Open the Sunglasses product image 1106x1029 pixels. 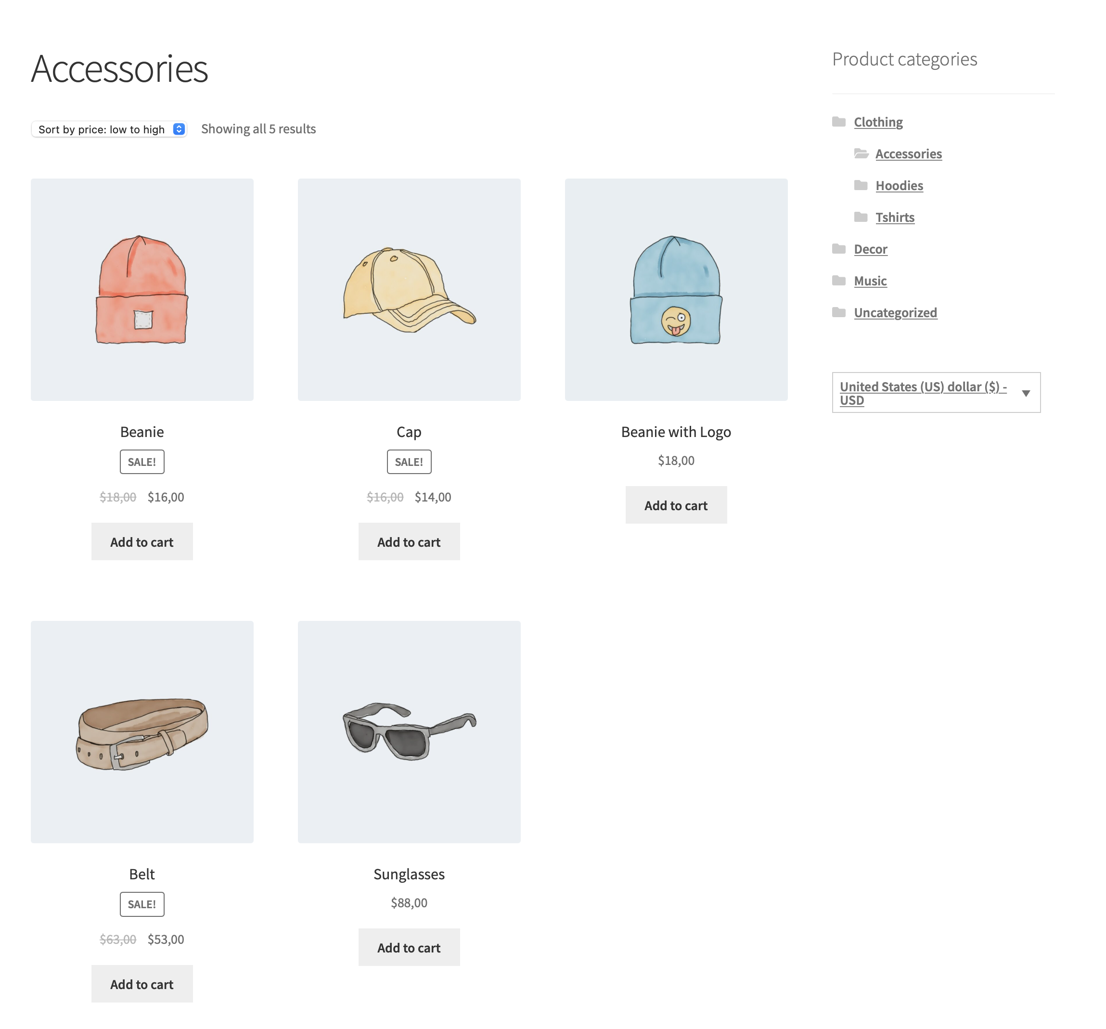[x=409, y=732]
